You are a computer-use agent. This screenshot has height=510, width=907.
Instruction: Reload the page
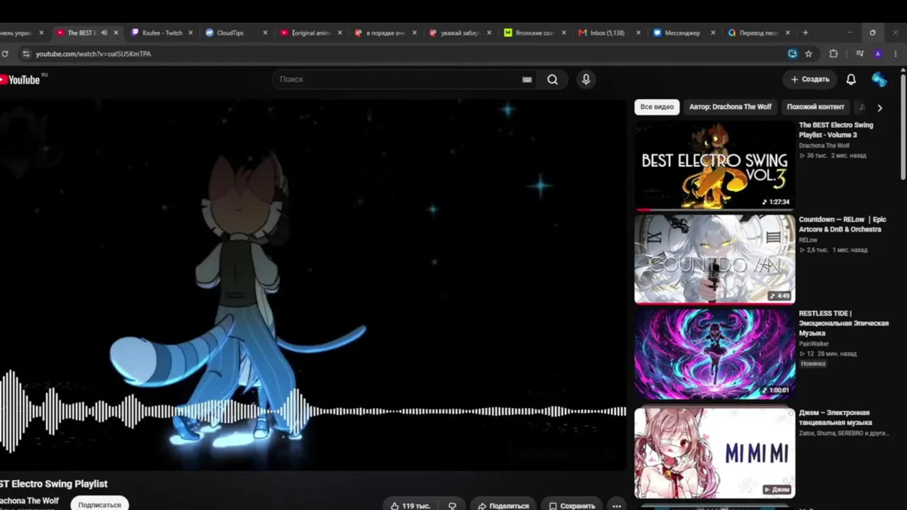click(5, 54)
